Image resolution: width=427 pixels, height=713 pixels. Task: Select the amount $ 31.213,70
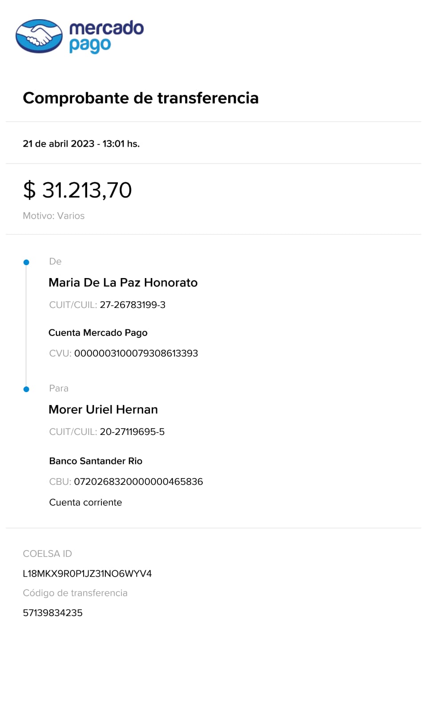pyautogui.click(x=77, y=190)
